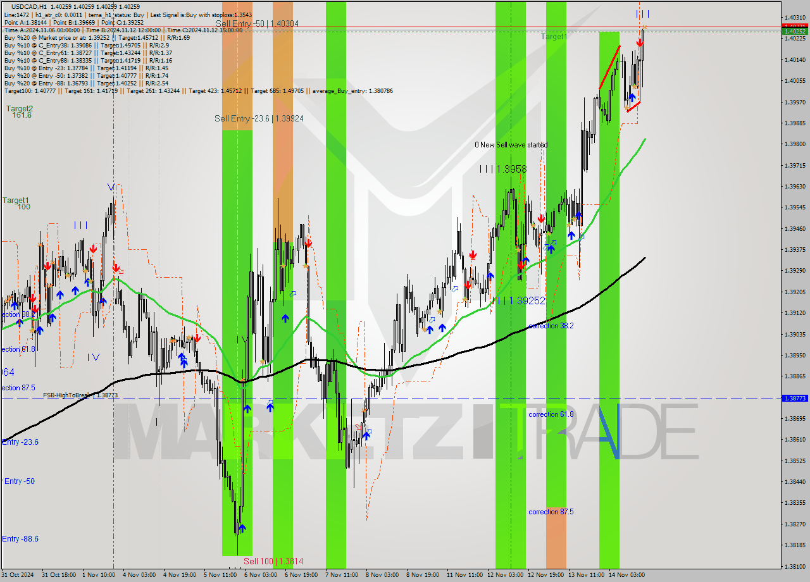This screenshot has width=810, height=582.
Task: Click the blue arrow at the 1.3814 low
Action: pos(242,528)
